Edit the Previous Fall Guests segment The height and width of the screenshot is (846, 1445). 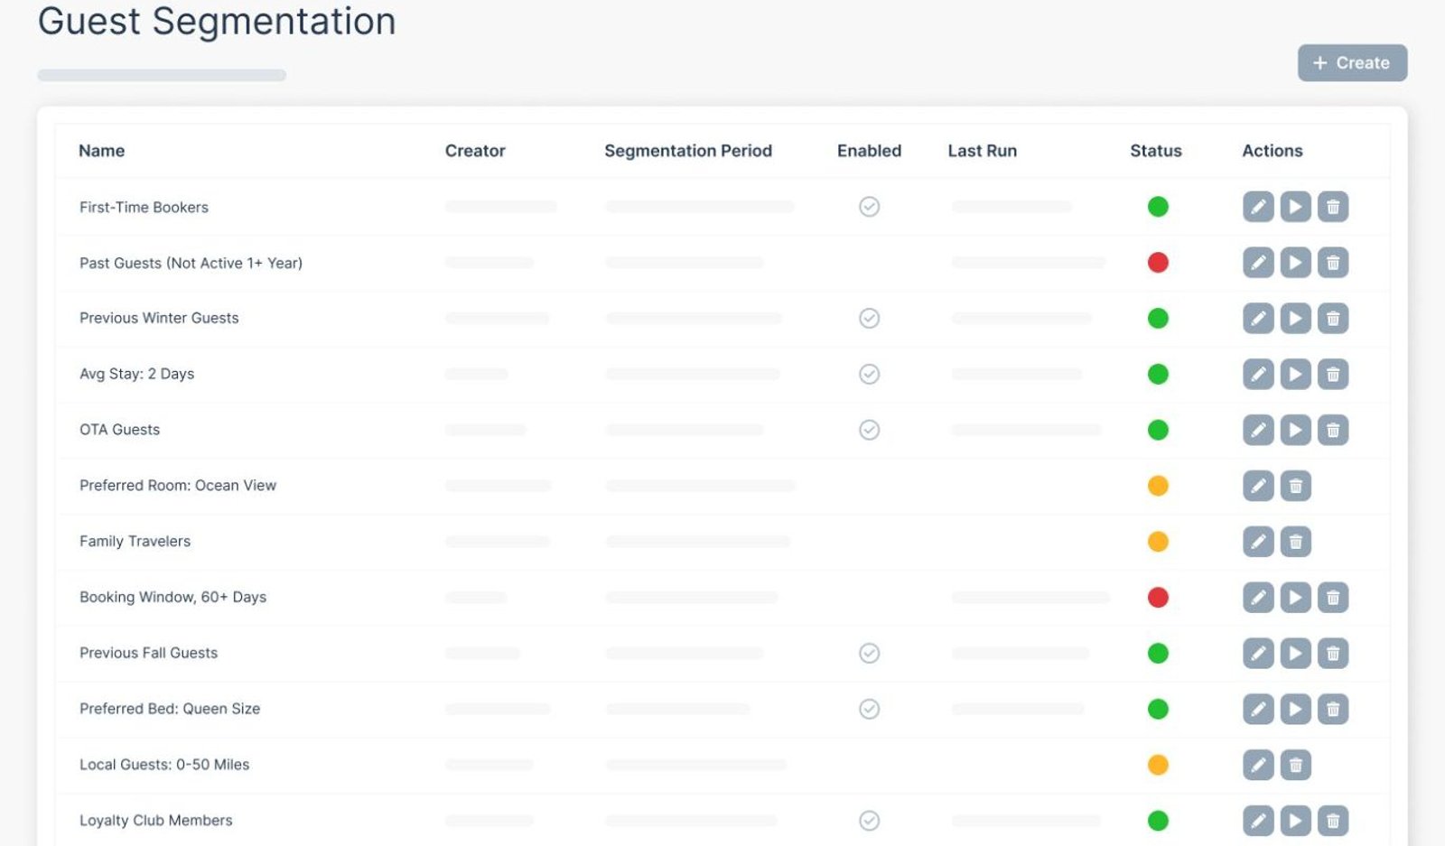(x=1258, y=653)
